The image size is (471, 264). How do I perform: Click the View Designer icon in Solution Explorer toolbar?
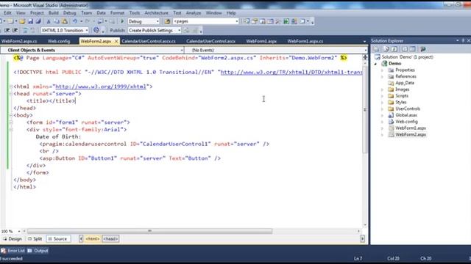click(413, 49)
